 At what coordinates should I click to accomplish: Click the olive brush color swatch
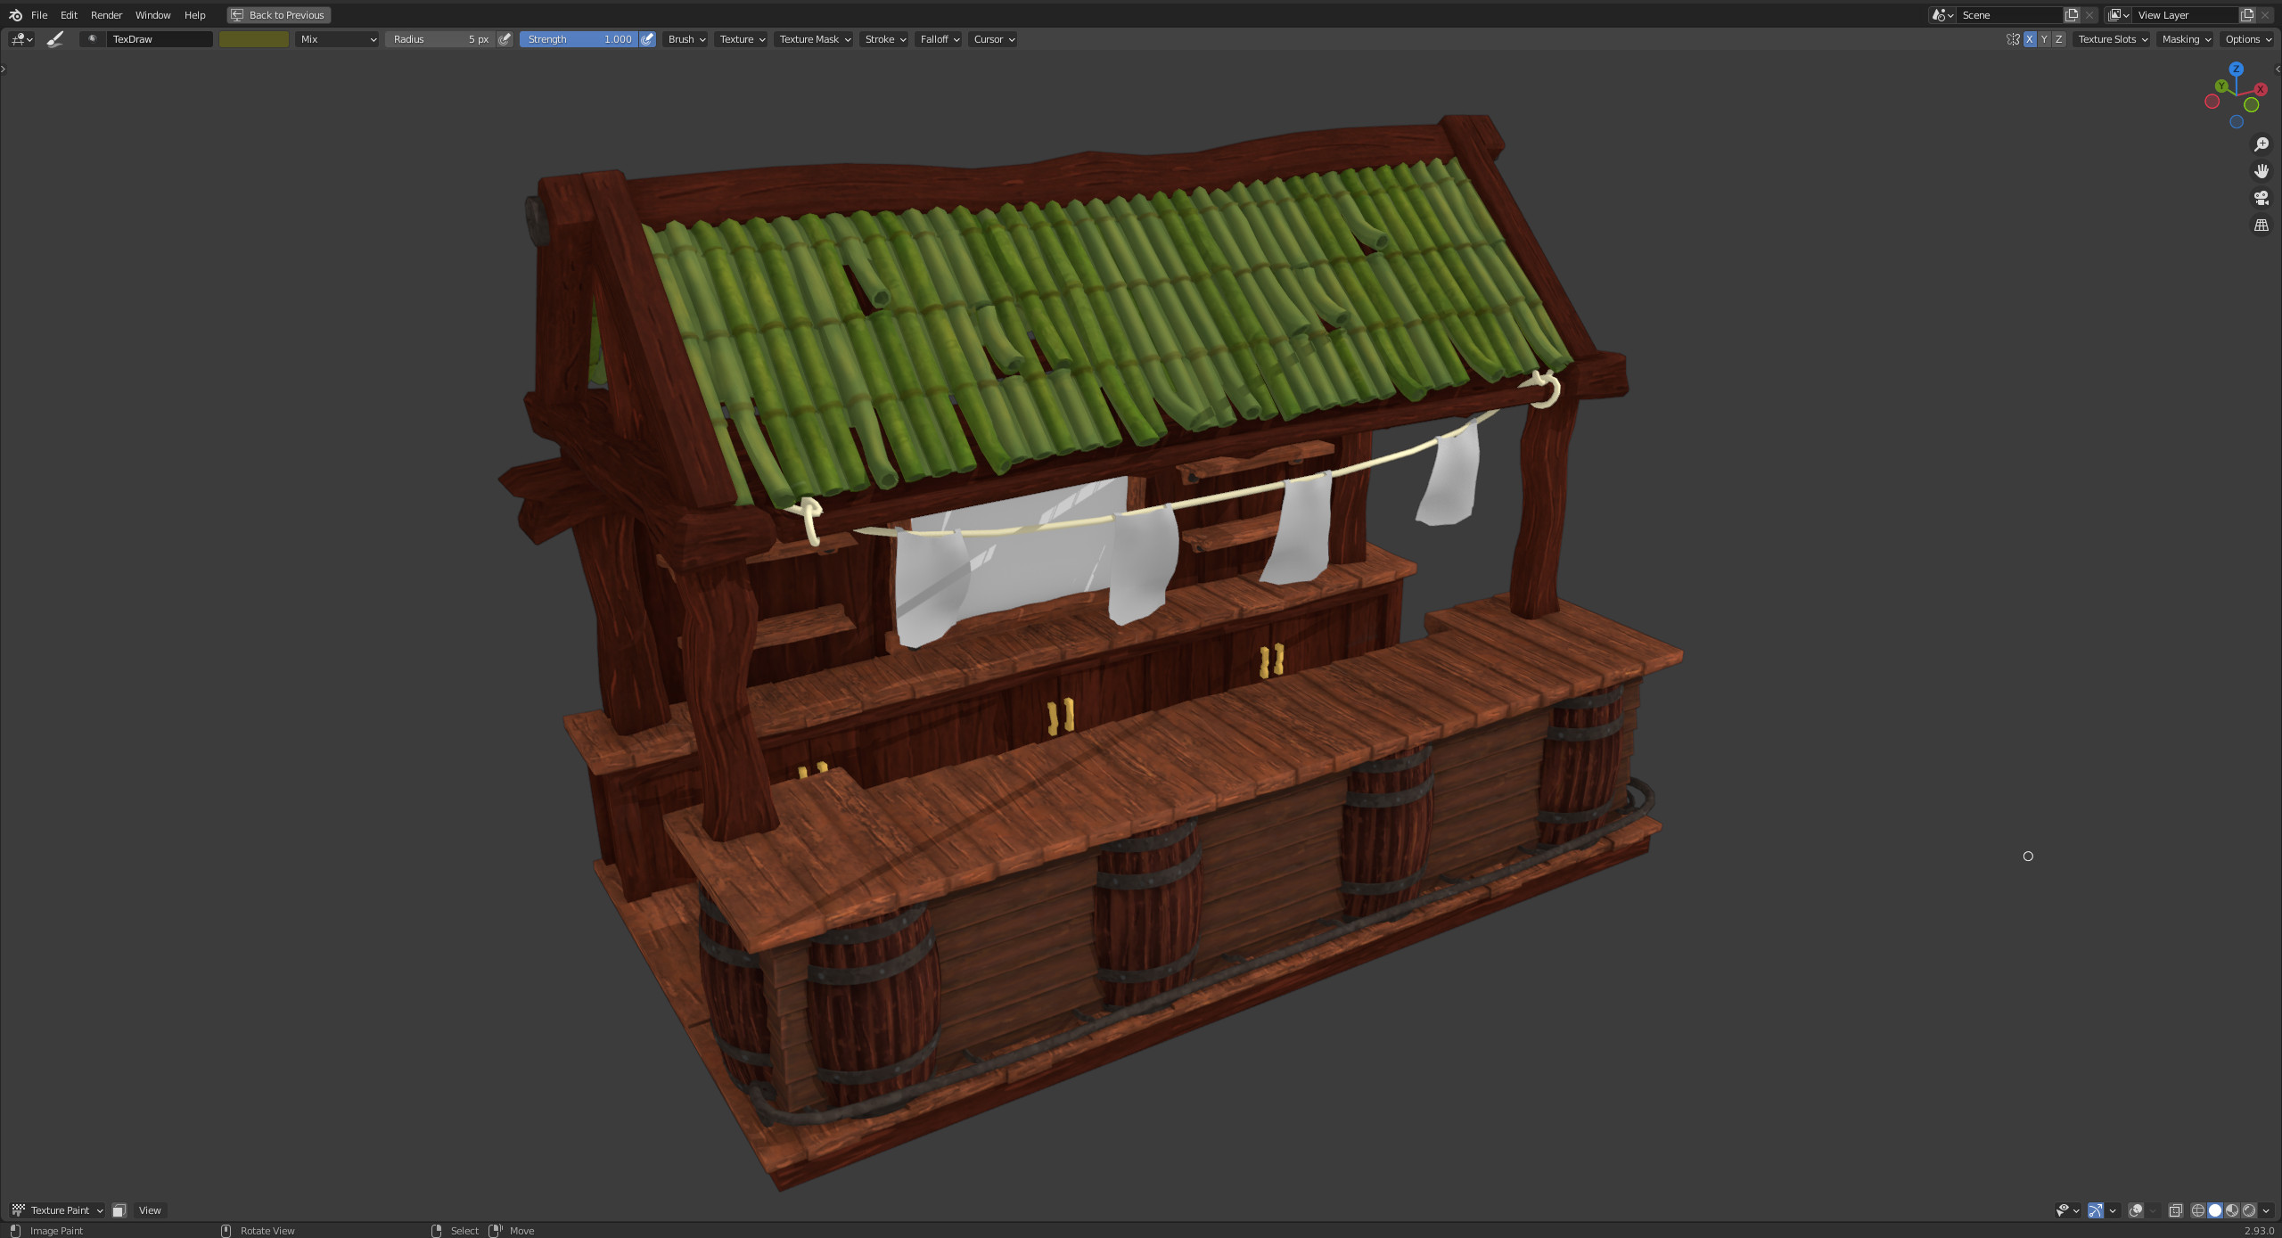254,39
